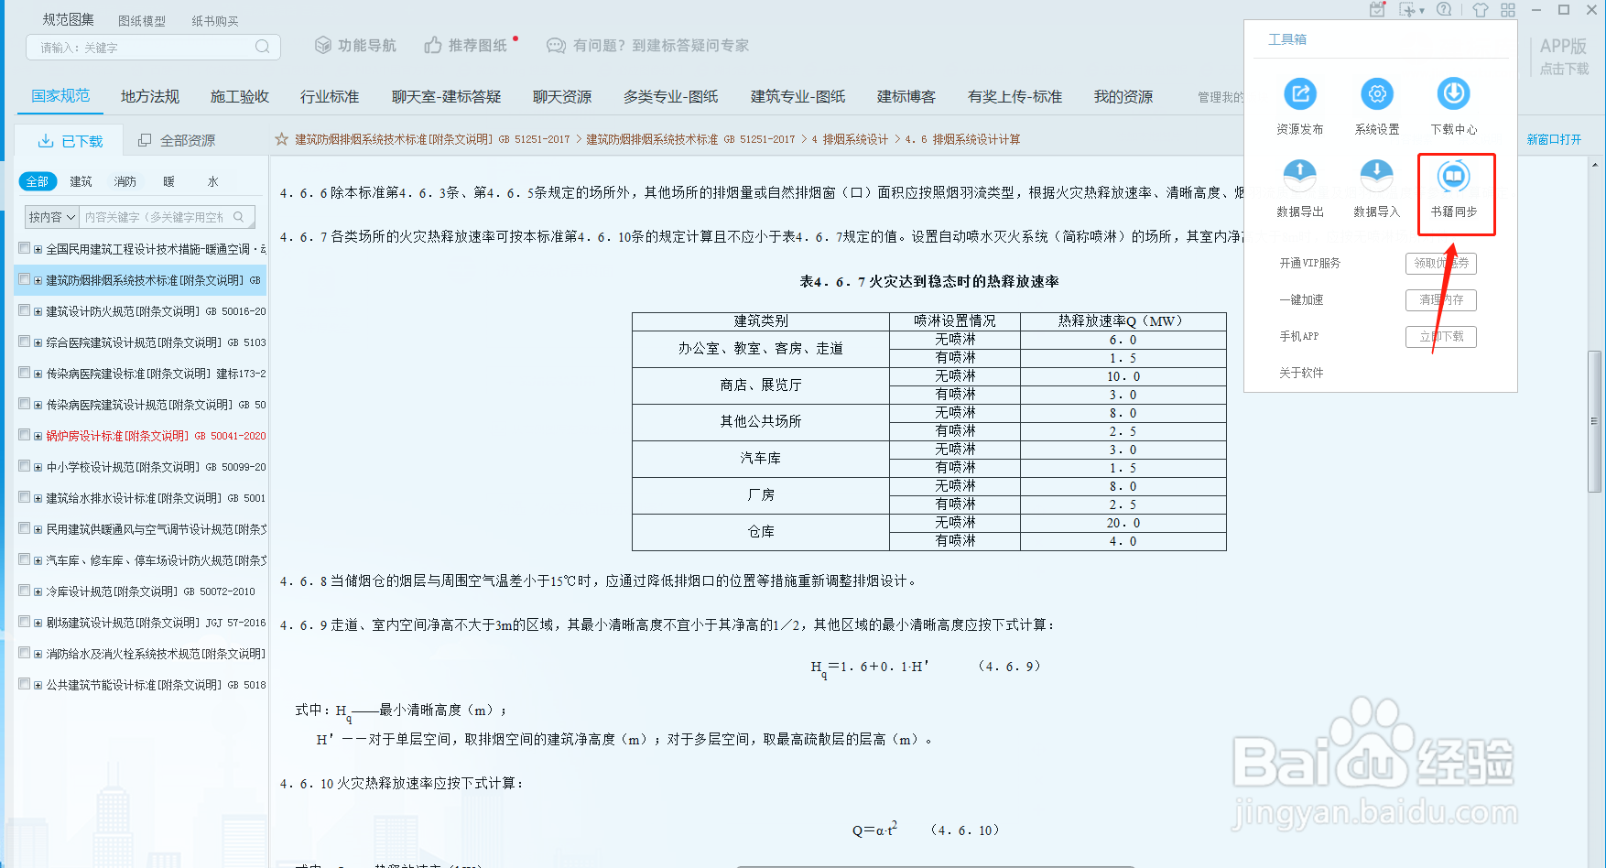Open the check-in calendar icon
1606x868 pixels.
[x=1377, y=9]
